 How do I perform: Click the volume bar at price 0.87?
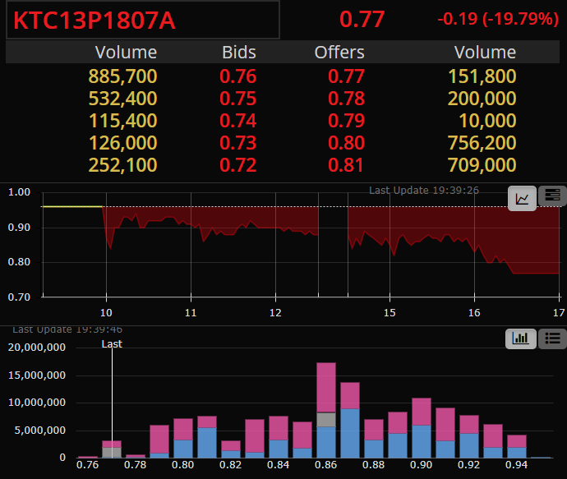tap(350, 420)
